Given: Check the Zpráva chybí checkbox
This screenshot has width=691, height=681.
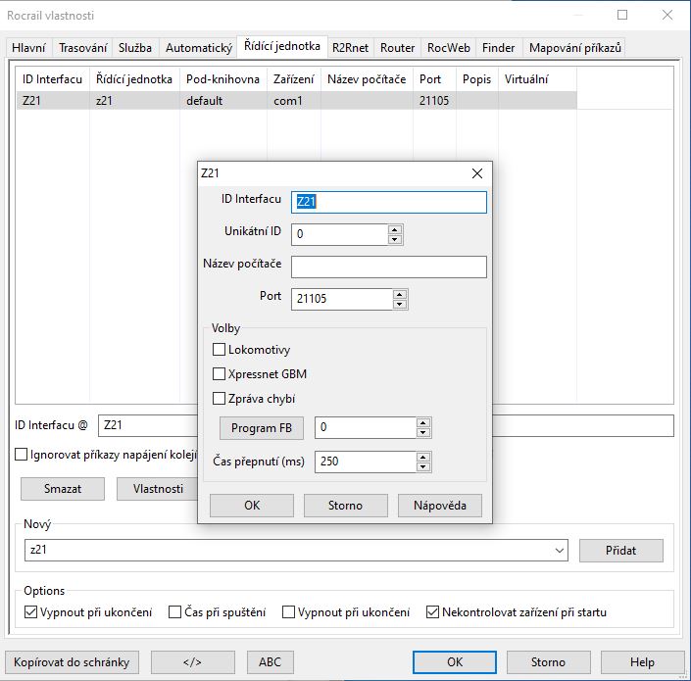Looking at the screenshot, I should (x=220, y=399).
